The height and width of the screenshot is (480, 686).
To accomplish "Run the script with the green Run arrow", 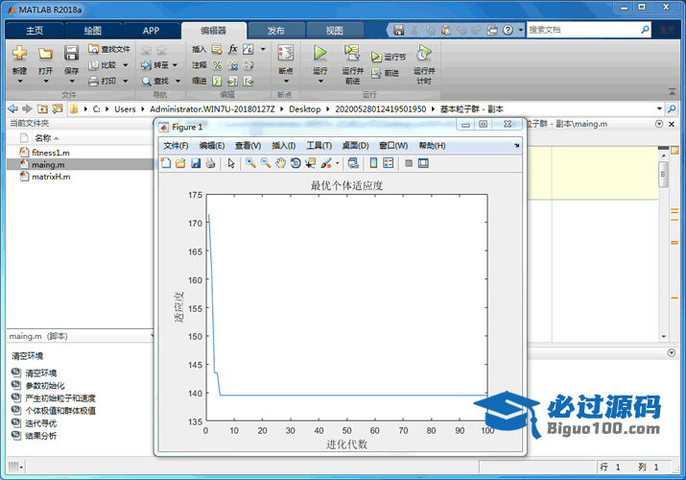I will [319, 53].
